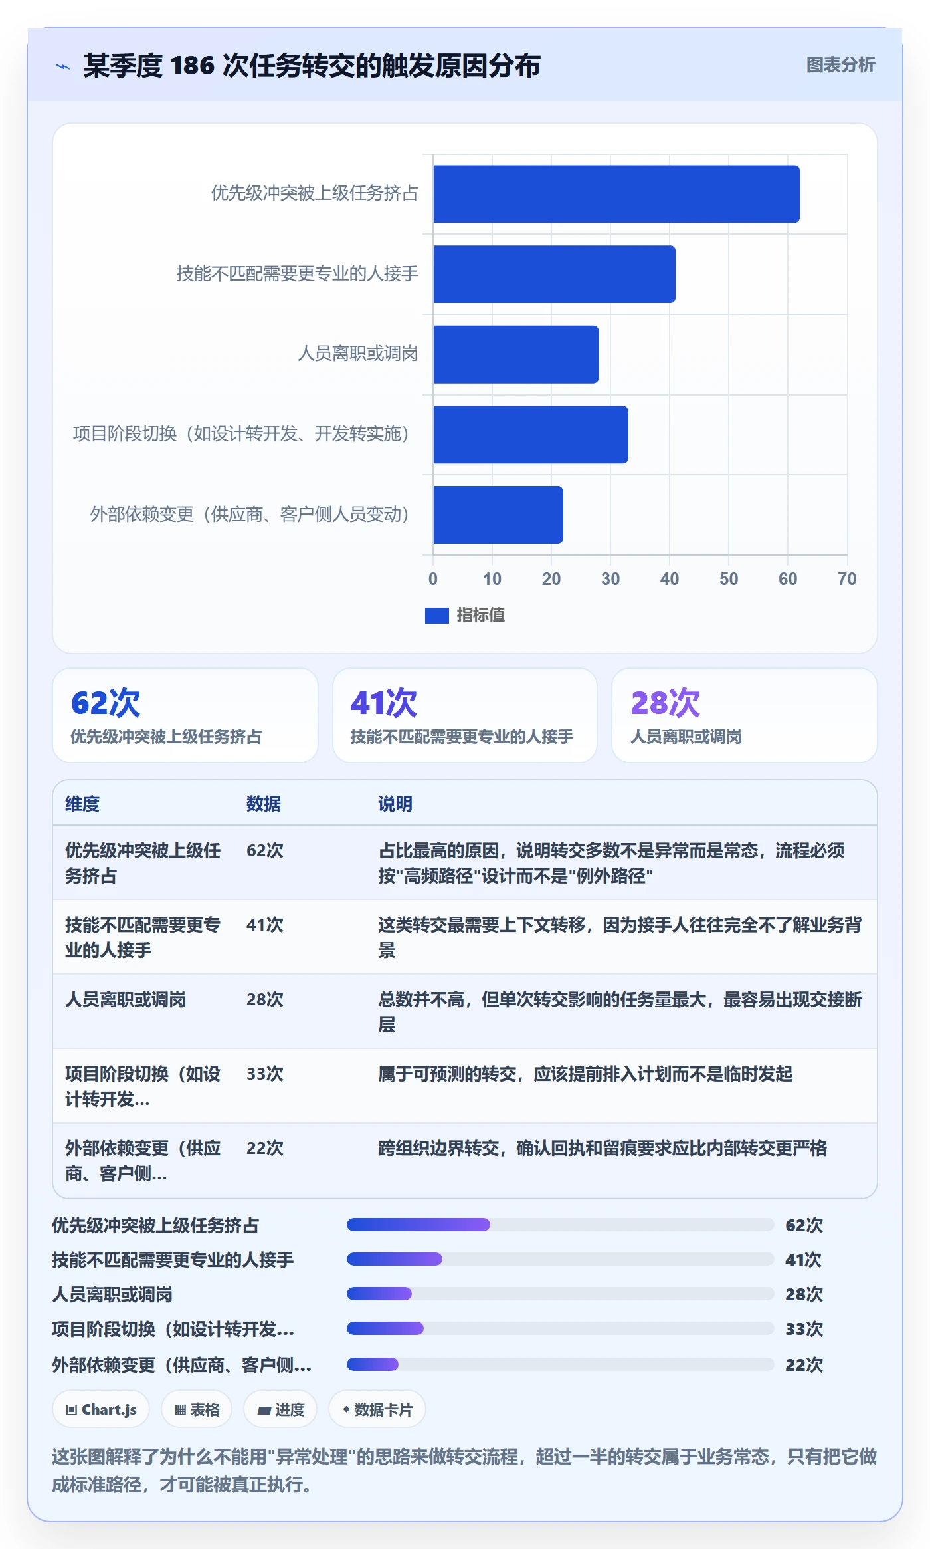Image resolution: width=930 pixels, height=1549 pixels.
Task: Select the 人员离职或调岗 bar in the chart
Action: (515, 354)
